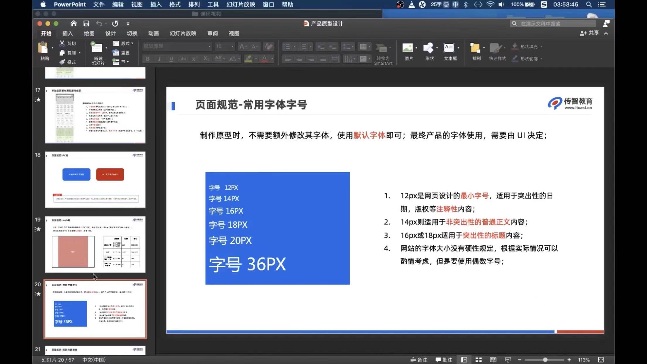
Task: Click the New Slide (新建幻灯片) icon
Action: pos(96,48)
